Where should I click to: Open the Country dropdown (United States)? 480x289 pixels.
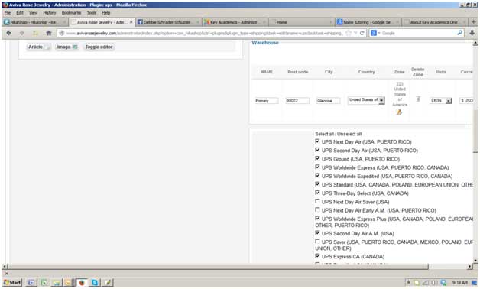[366, 100]
